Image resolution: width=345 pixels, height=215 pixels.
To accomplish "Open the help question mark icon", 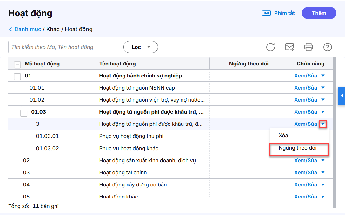I will [x=328, y=47].
